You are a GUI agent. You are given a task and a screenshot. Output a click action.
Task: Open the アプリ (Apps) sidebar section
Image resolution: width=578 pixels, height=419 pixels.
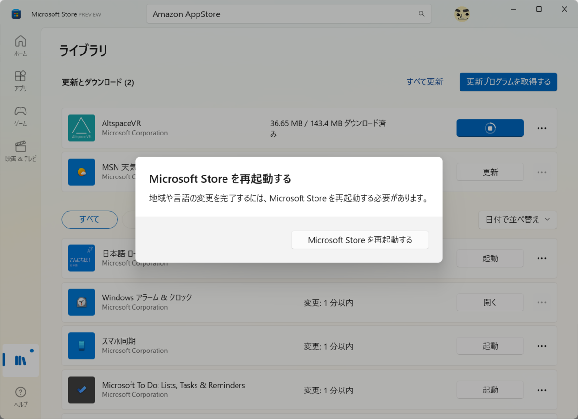tap(21, 81)
